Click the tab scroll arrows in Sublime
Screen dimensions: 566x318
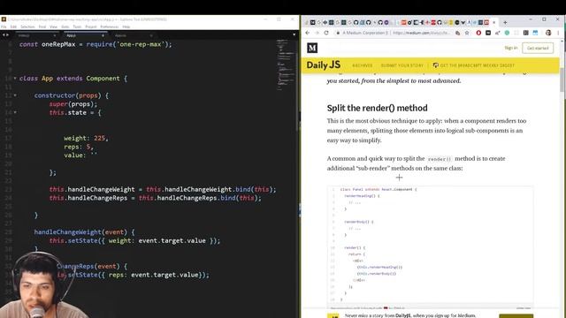5,35
